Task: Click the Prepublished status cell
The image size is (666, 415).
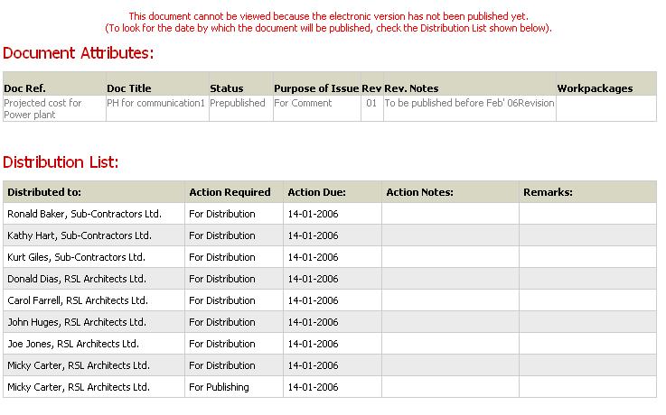Action: [x=238, y=103]
